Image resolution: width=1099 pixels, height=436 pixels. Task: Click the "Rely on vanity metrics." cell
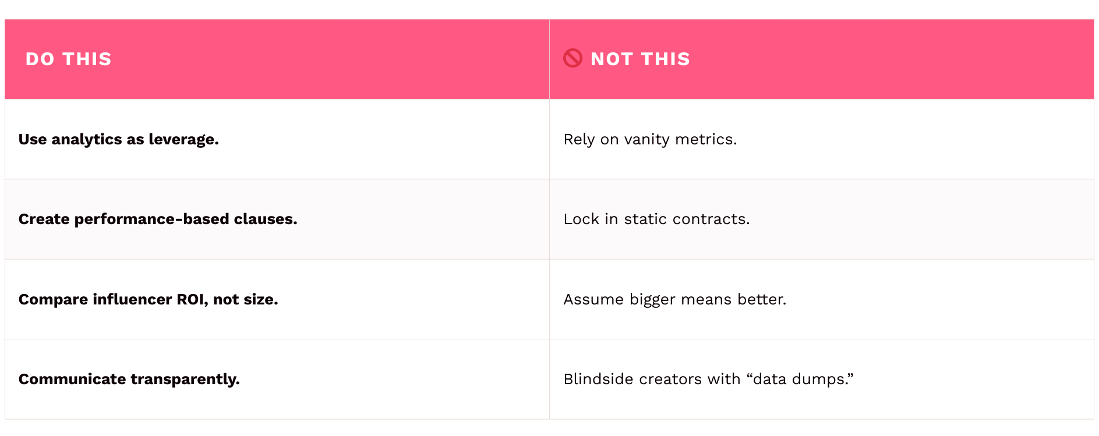point(650,139)
